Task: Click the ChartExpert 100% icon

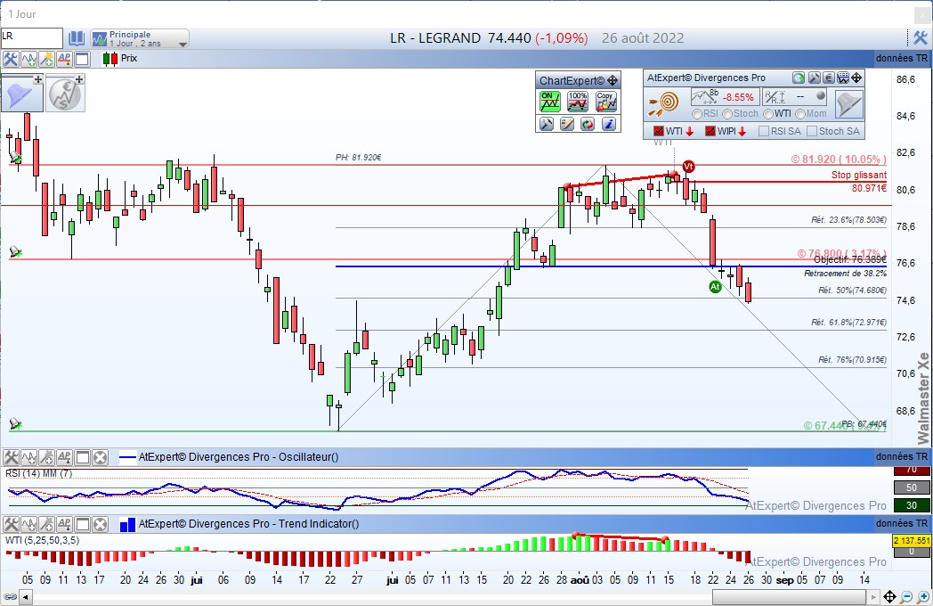Action: tap(578, 102)
